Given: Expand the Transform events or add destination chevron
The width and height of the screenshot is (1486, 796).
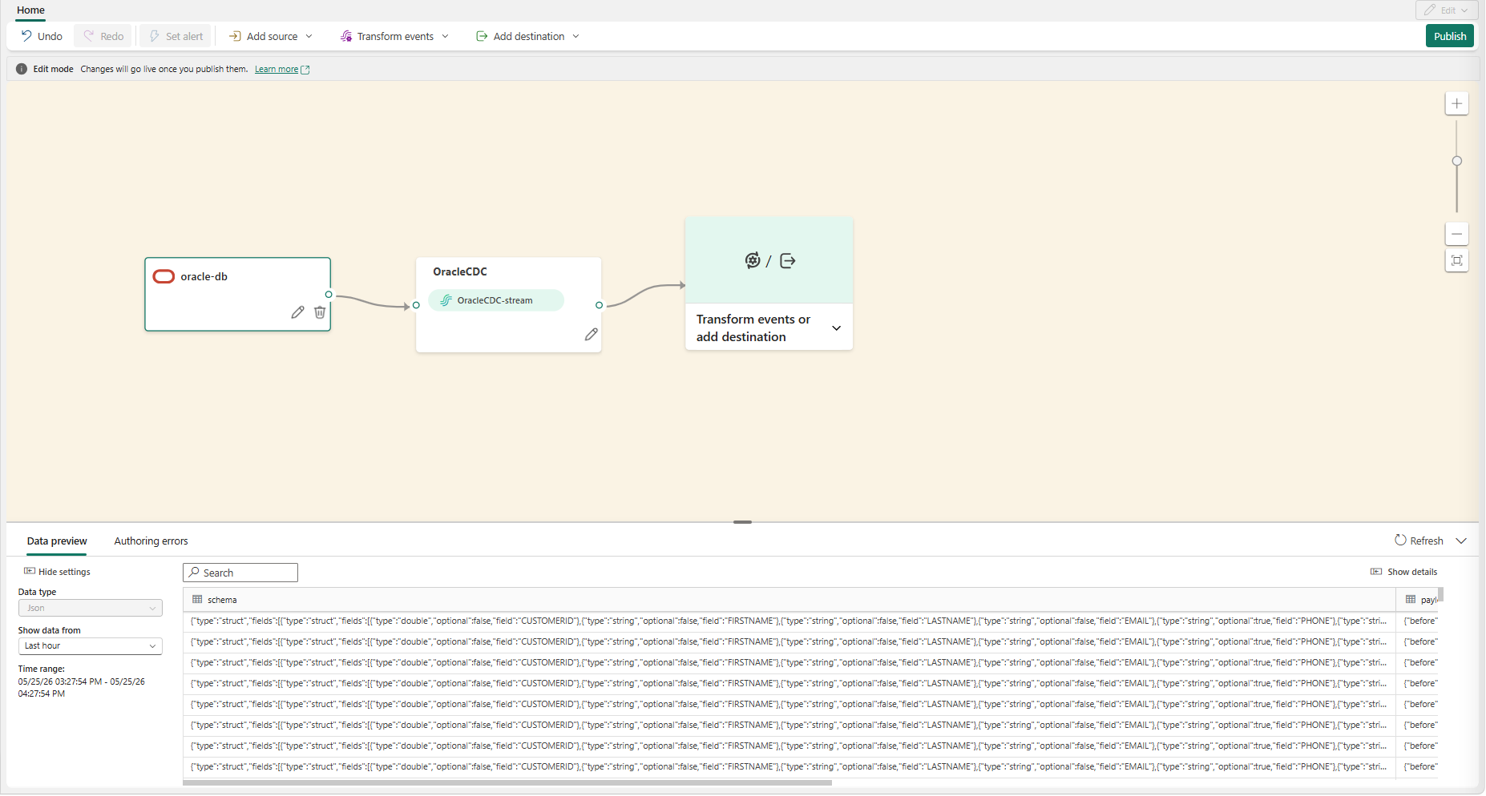Looking at the screenshot, I should [837, 328].
